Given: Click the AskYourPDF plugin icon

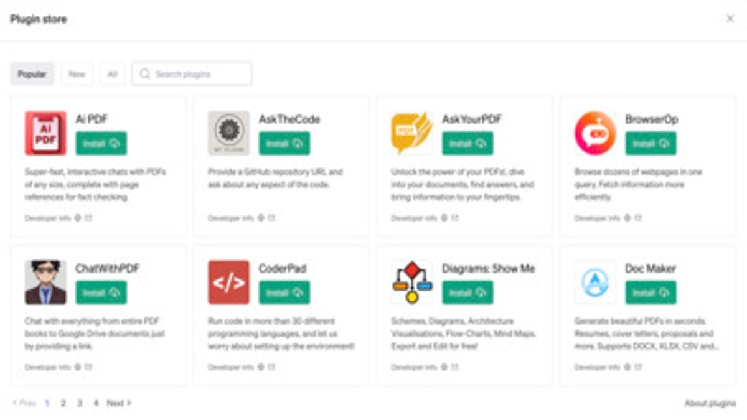Looking at the screenshot, I should (x=411, y=133).
